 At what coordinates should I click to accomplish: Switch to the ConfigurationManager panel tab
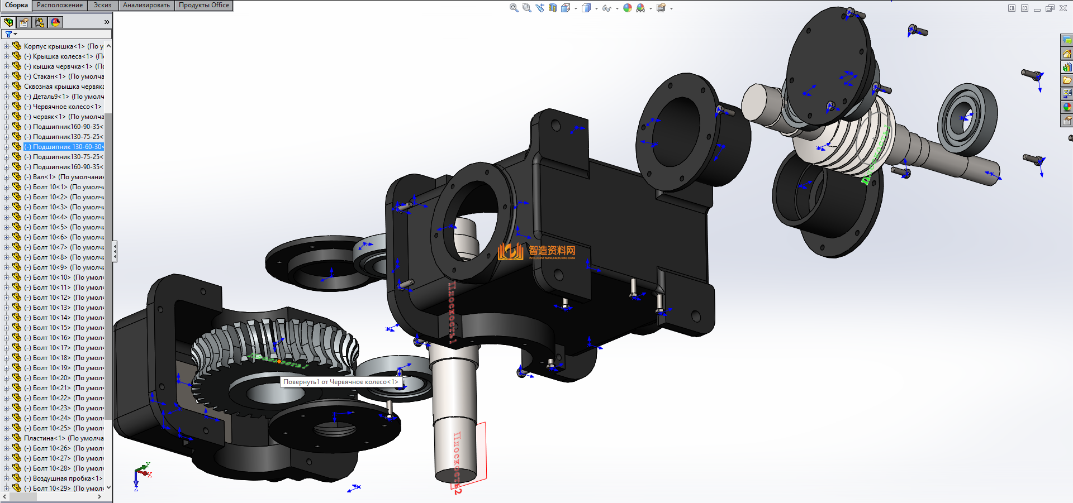(40, 22)
